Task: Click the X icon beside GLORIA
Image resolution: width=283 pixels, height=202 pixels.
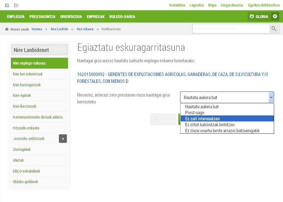Action: click(275, 17)
